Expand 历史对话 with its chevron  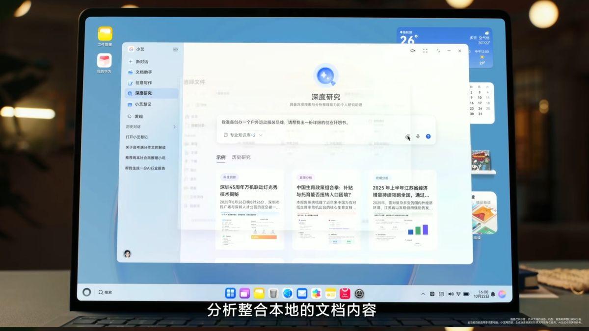(x=175, y=127)
